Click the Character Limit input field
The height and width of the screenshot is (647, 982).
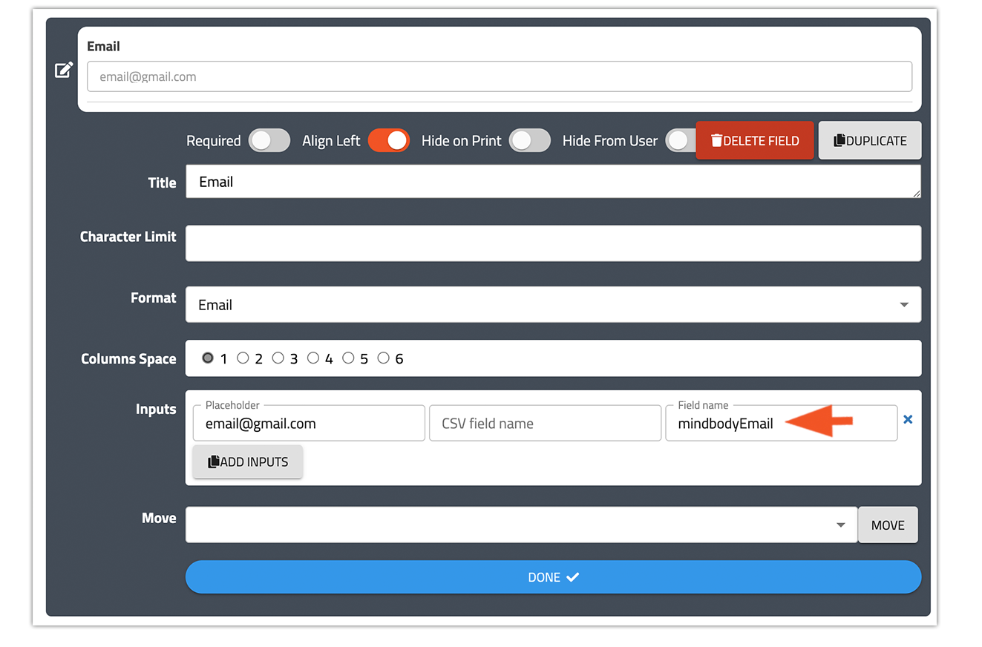(553, 243)
